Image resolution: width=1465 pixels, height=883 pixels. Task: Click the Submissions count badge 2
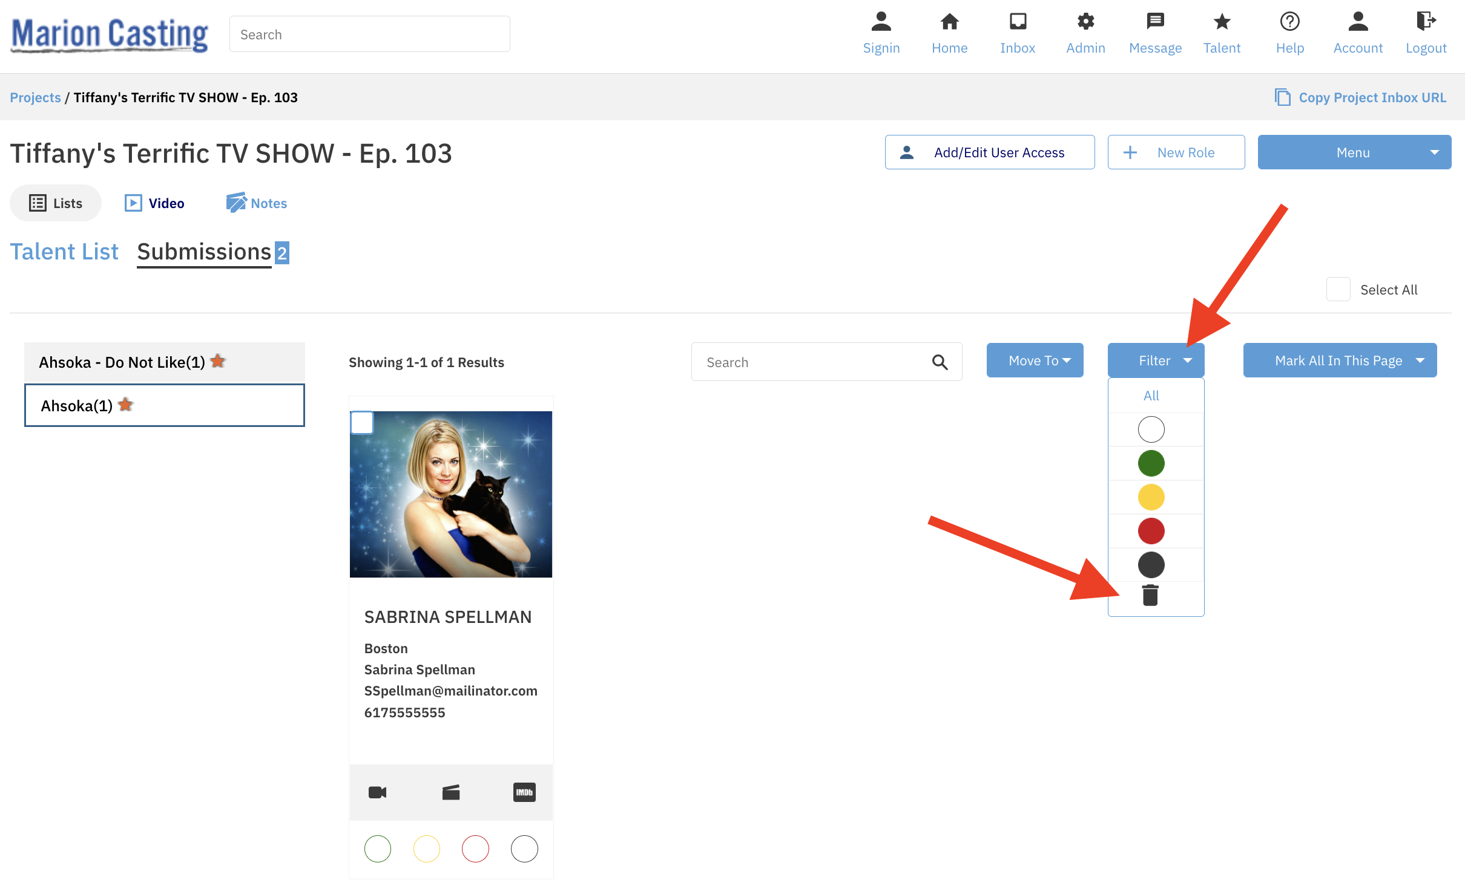(x=282, y=253)
